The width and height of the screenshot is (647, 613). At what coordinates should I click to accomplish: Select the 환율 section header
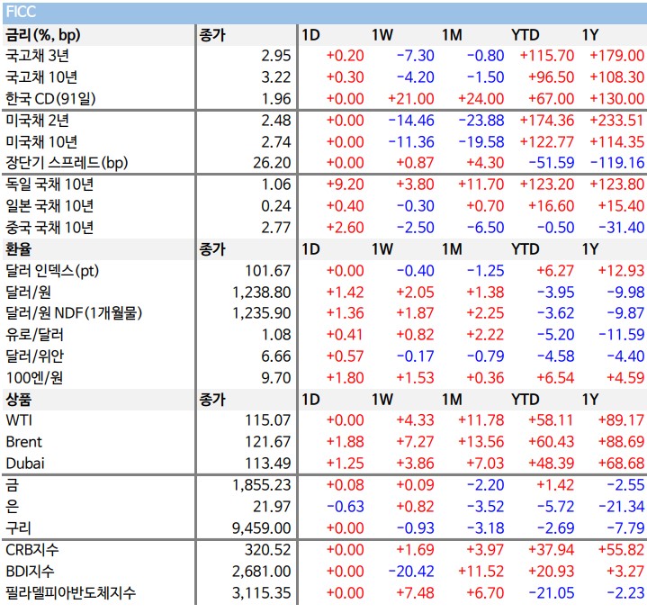(x=18, y=249)
